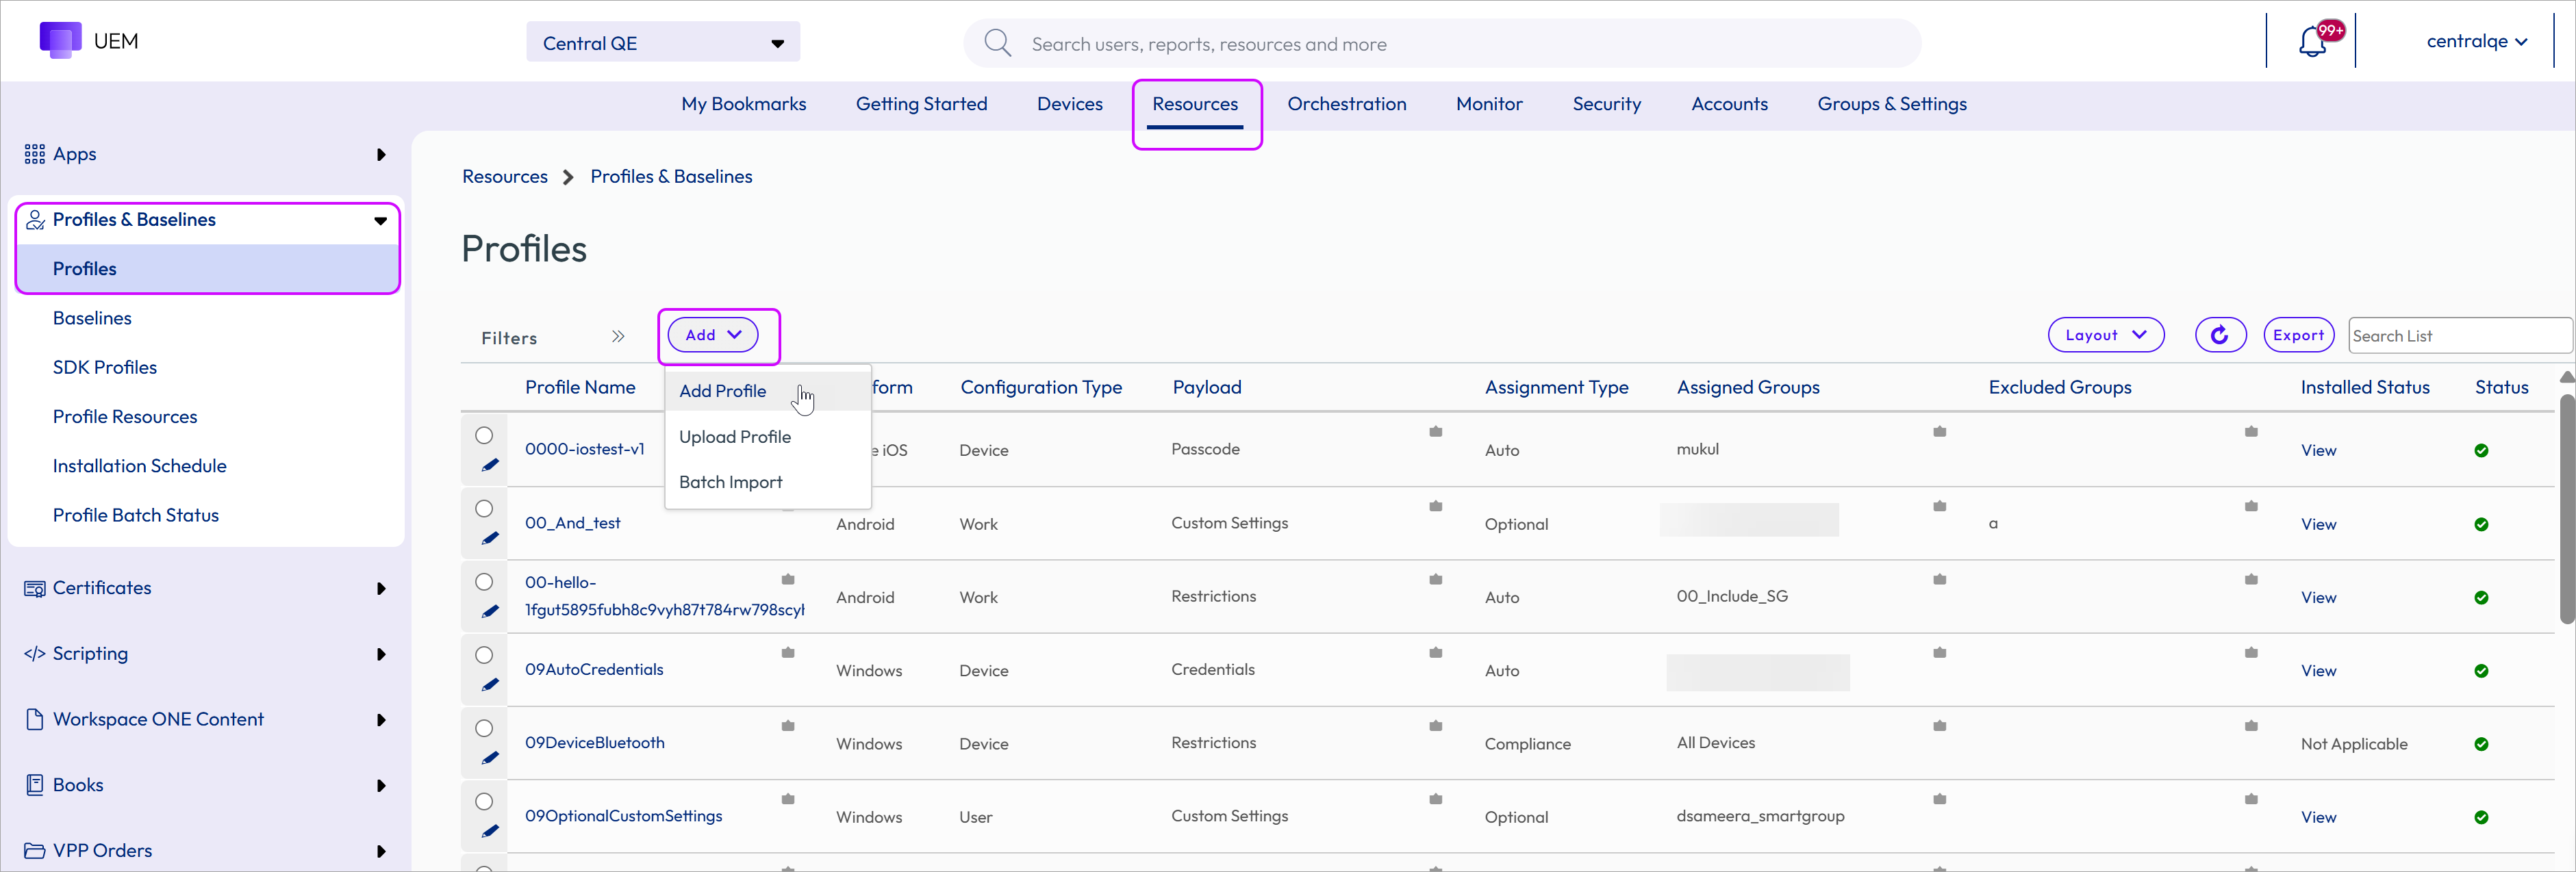Open the Security tab
This screenshot has height=872, width=2576.
click(x=1606, y=104)
